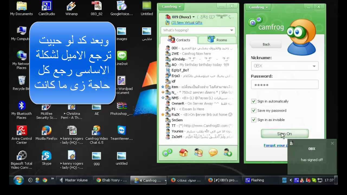The height and width of the screenshot is (195, 347).
Task: Open the Camfrog menu in sign-in window
Action: click(258, 7)
